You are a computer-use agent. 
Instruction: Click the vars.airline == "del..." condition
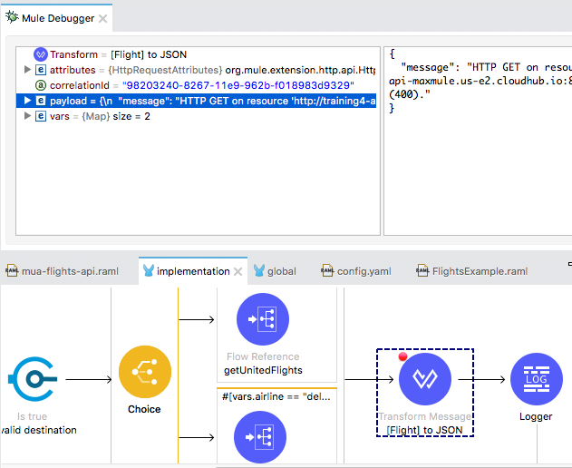tap(276, 396)
